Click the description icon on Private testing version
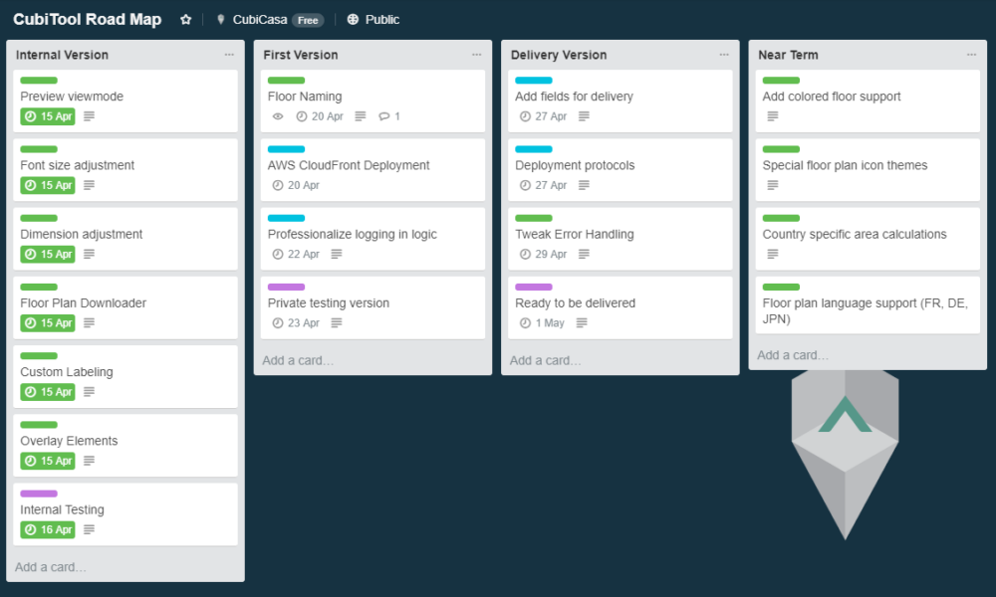Viewport: 996px width, 597px height. click(x=337, y=323)
